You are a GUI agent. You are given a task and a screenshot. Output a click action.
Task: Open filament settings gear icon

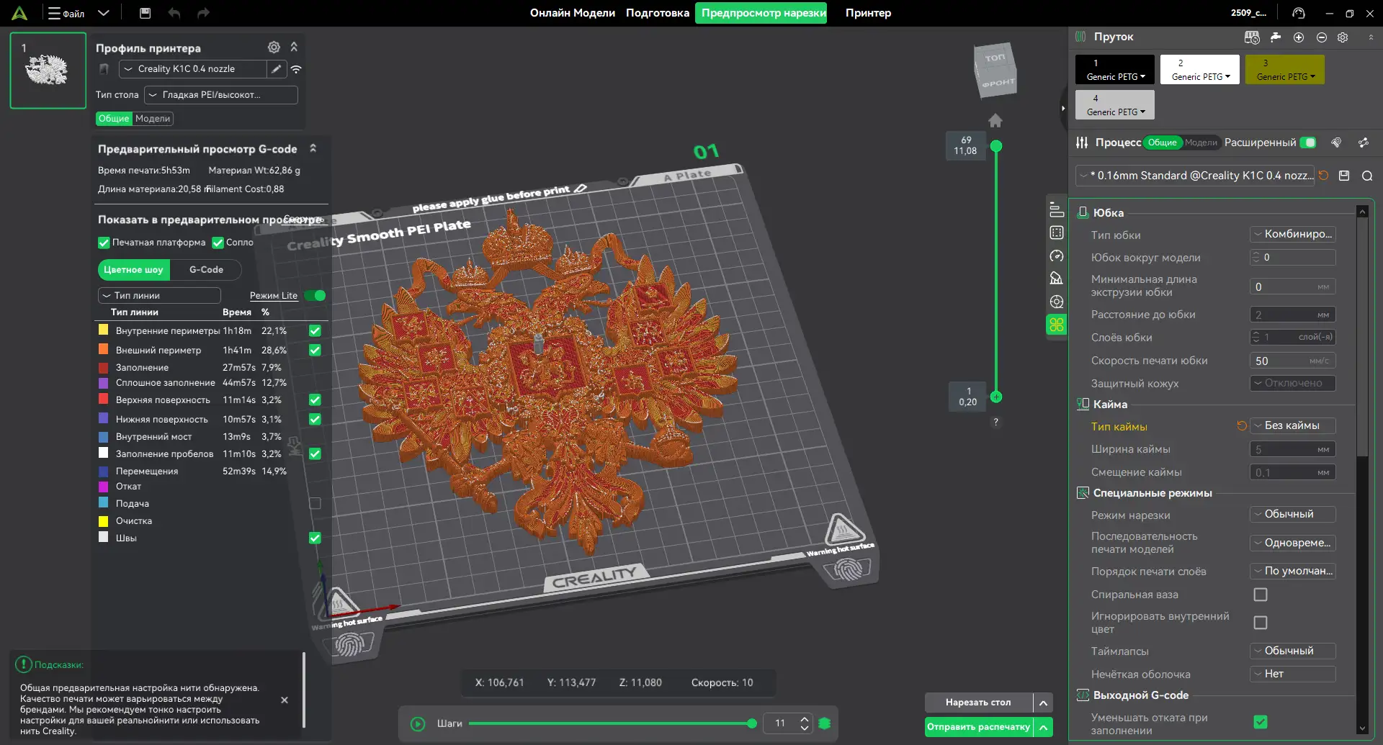tap(1343, 37)
